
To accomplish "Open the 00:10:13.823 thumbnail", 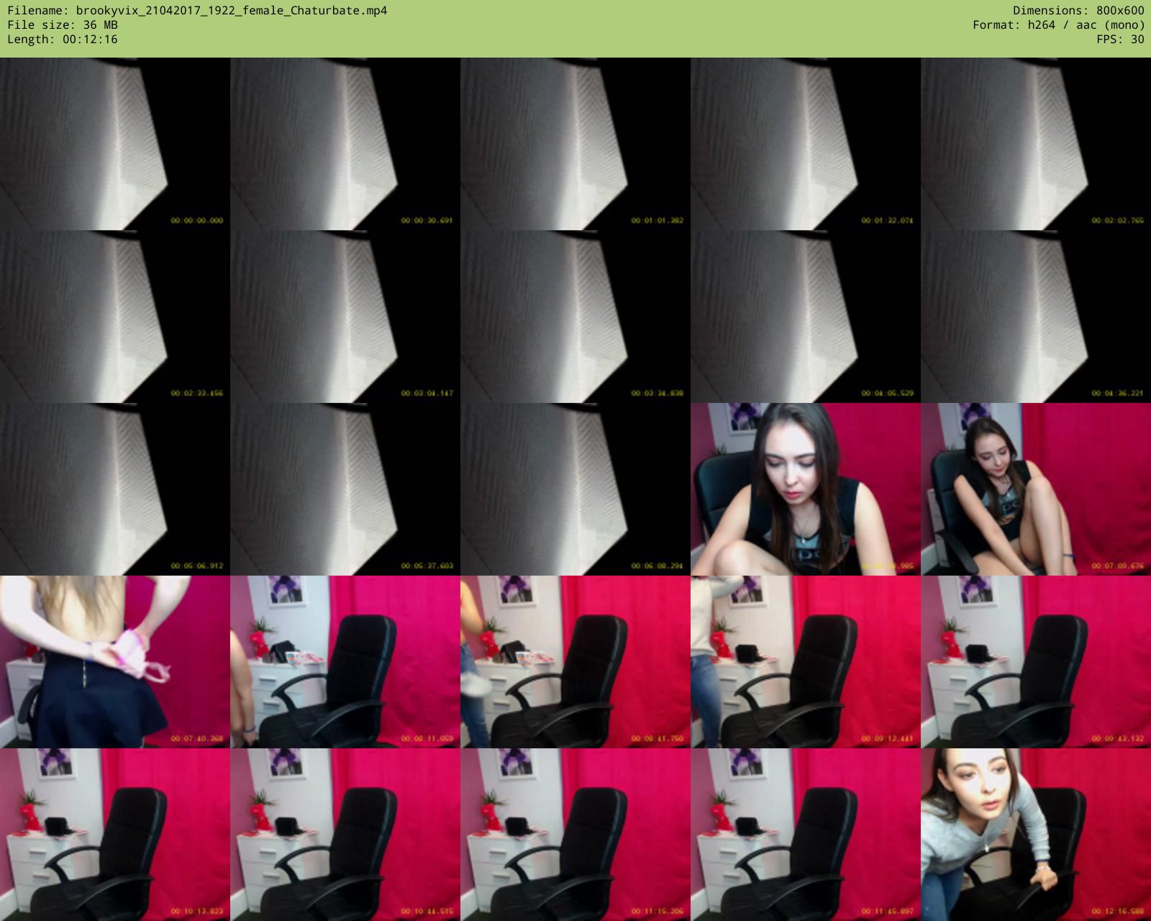I will (115, 835).
